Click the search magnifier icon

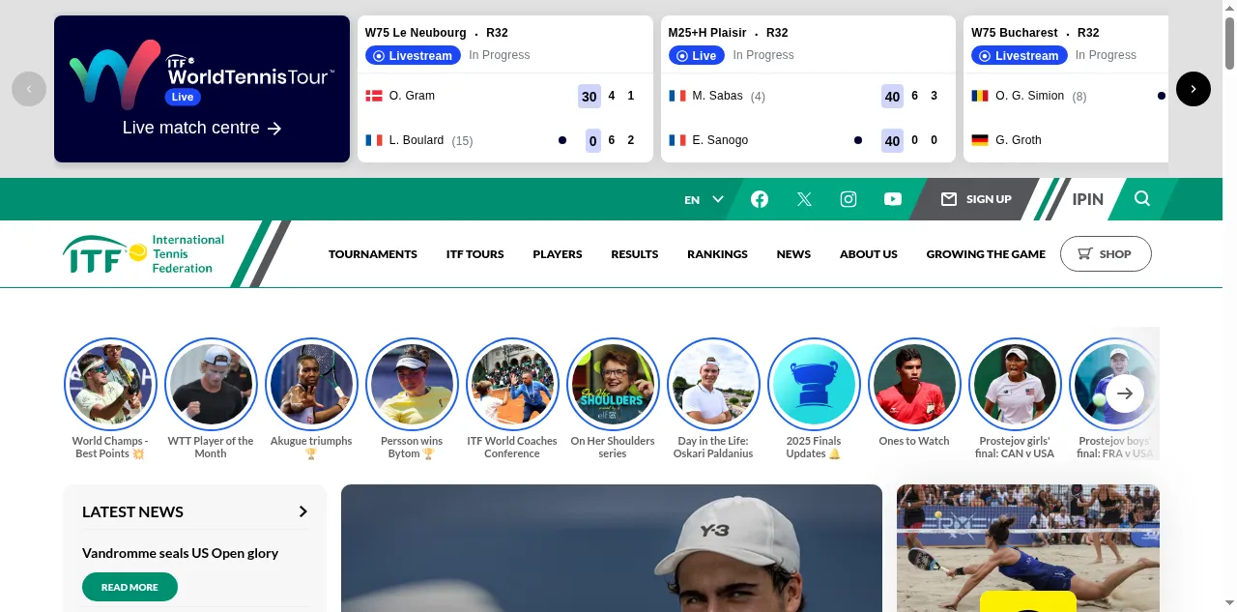click(x=1142, y=198)
